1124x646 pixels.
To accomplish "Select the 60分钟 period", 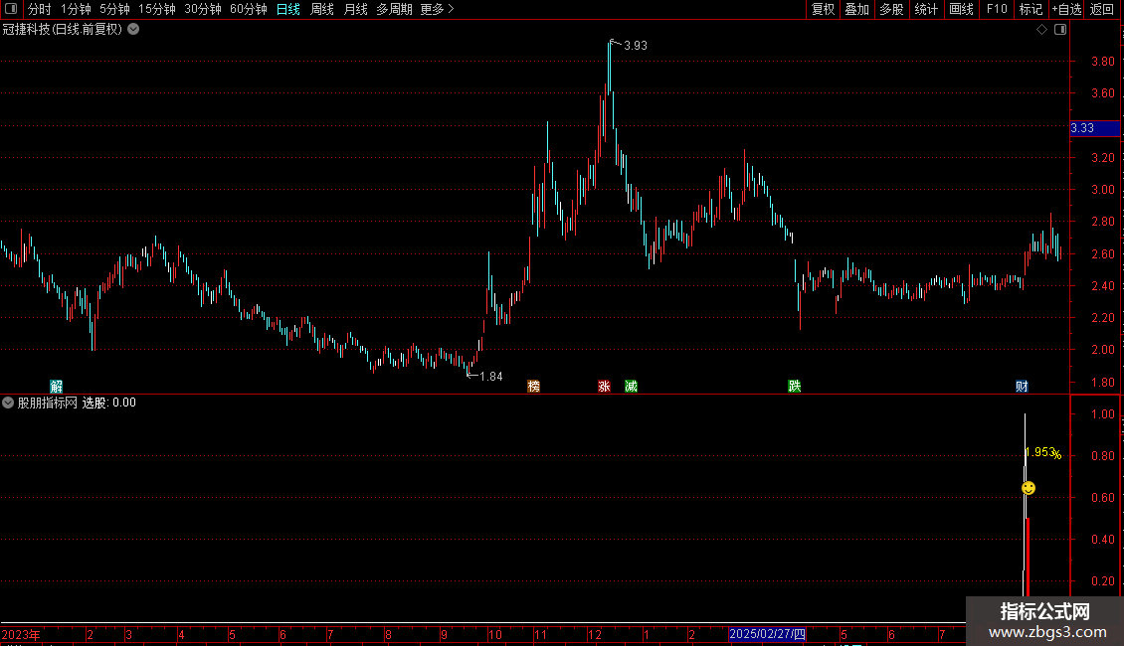I will point(249,9).
